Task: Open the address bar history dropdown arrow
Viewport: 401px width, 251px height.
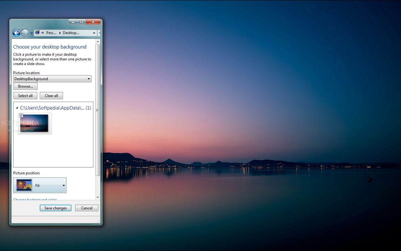Action: point(94,33)
